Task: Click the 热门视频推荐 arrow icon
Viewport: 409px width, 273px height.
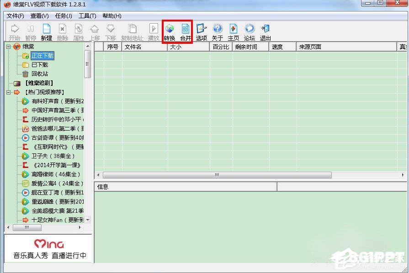Action: pos(17,92)
